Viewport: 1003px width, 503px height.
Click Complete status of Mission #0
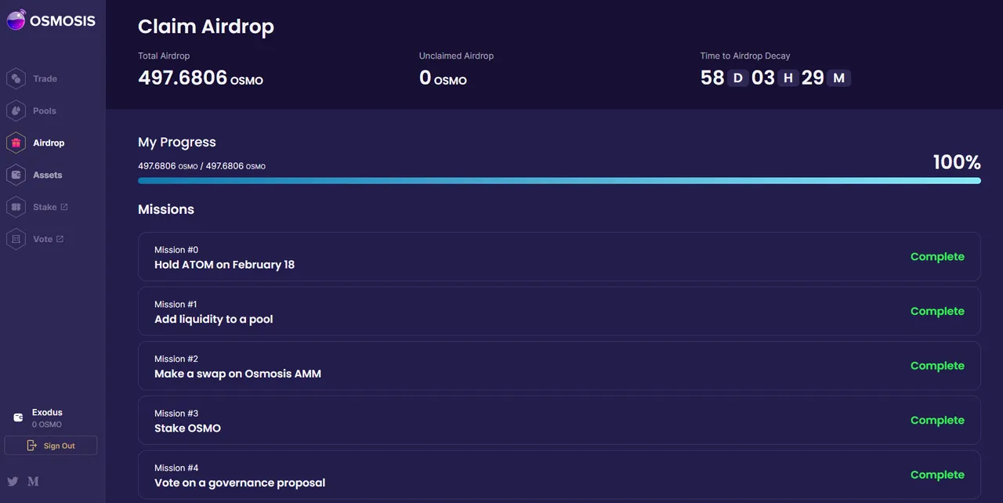[x=937, y=257]
